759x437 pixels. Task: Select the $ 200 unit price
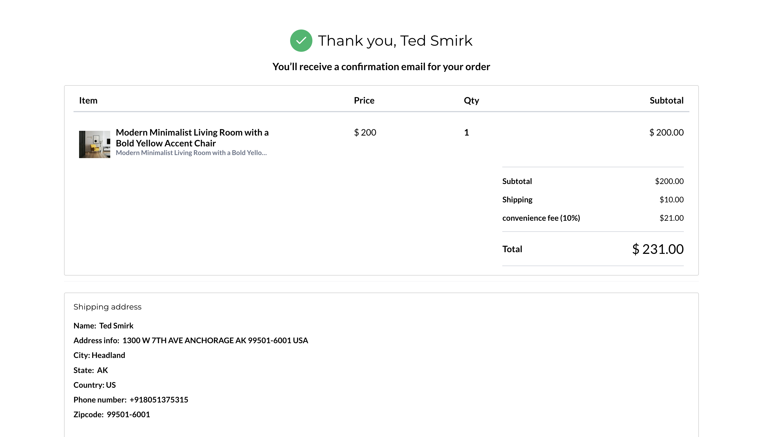pos(365,132)
